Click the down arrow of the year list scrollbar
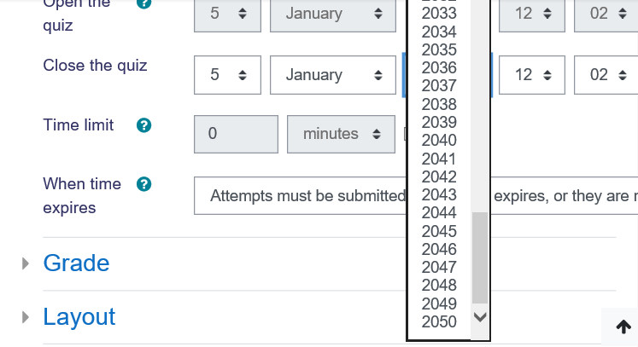This screenshot has height=347, width=638. click(480, 317)
